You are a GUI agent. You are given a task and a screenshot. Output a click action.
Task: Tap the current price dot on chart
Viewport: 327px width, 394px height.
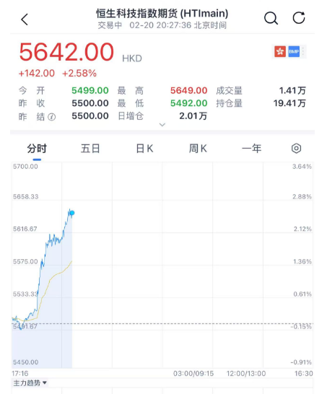(72, 213)
